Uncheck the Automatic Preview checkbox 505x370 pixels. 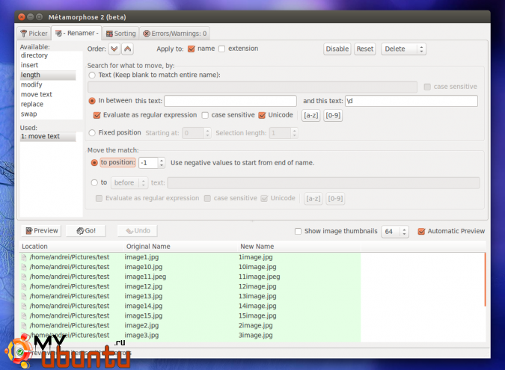[x=422, y=231]
